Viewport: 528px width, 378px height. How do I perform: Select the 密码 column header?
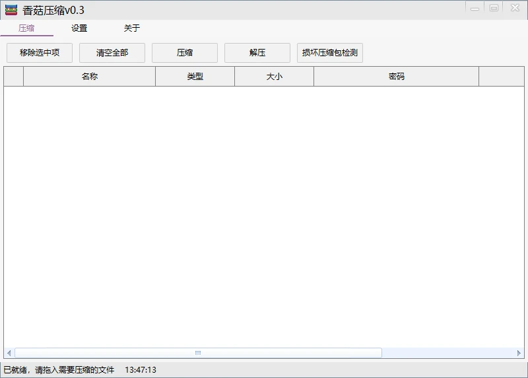point(397,77)
